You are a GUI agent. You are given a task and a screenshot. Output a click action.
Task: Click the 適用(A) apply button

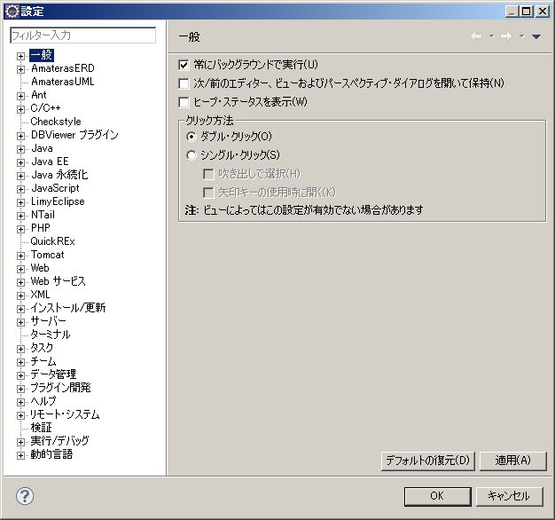[x=512, y=461]
